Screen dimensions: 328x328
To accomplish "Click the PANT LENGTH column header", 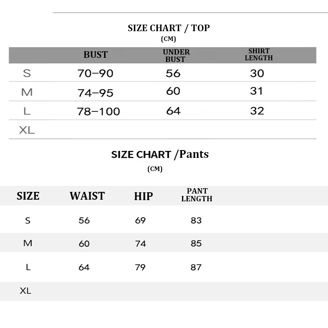I will (197, 195).
